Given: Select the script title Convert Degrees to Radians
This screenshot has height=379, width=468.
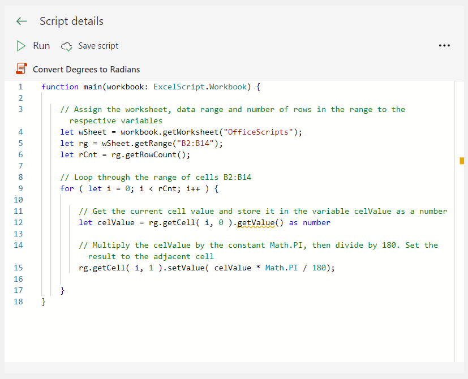Looking at the screenshot, I should (x=85, y=69).
